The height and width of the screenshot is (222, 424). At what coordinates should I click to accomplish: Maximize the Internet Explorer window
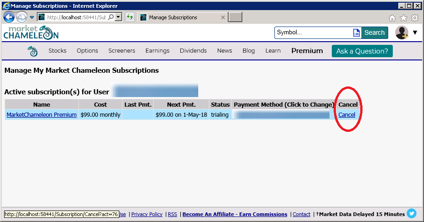409,5
